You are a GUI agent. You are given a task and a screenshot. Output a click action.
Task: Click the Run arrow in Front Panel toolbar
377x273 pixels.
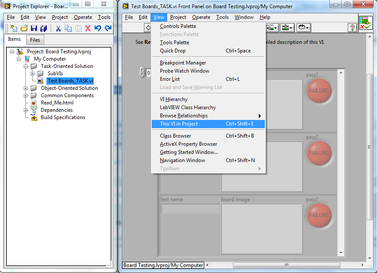[147, 28]
